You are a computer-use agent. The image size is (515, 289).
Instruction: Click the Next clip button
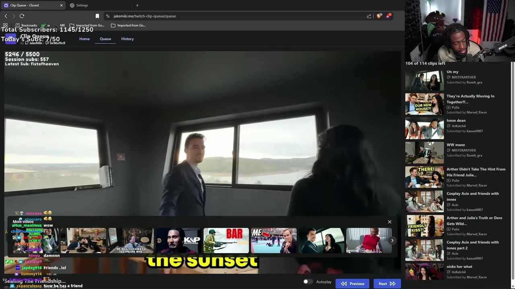[x=387, y=283]
